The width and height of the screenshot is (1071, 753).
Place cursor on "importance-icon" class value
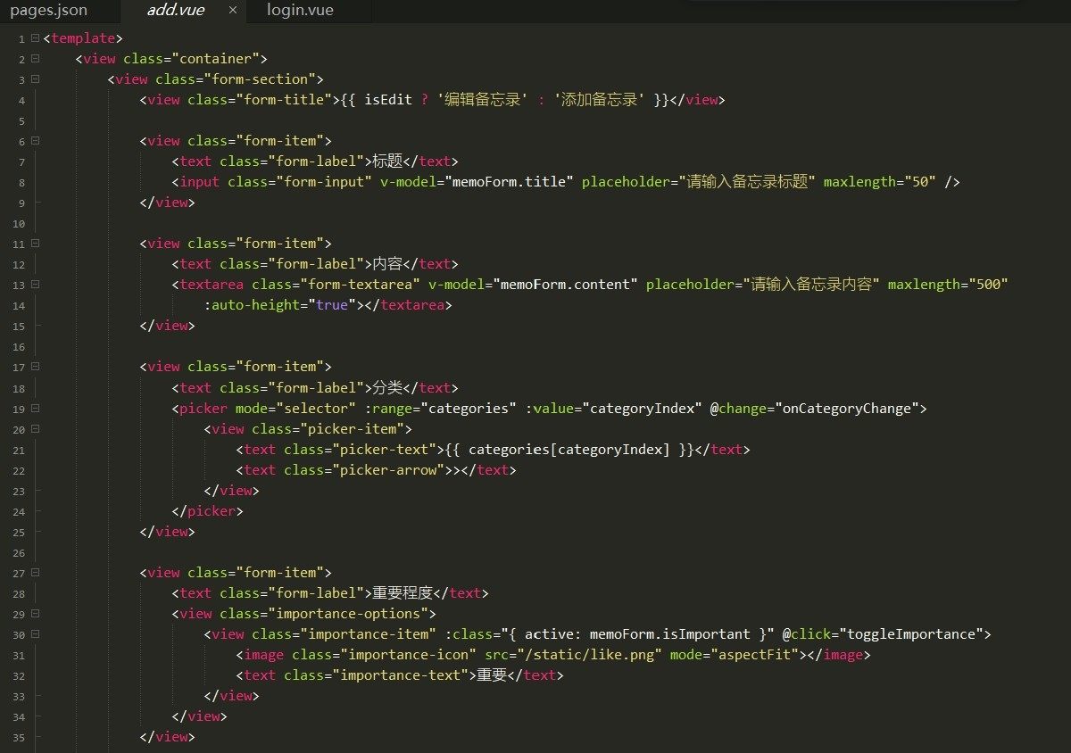[x=409, y=655]
